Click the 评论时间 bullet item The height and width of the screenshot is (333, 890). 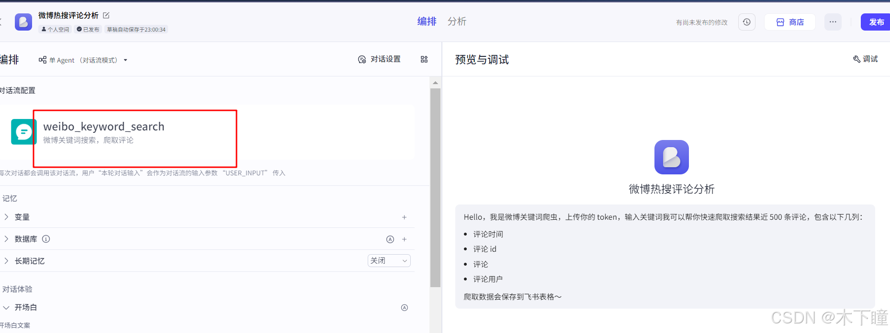tap(488, 234)
